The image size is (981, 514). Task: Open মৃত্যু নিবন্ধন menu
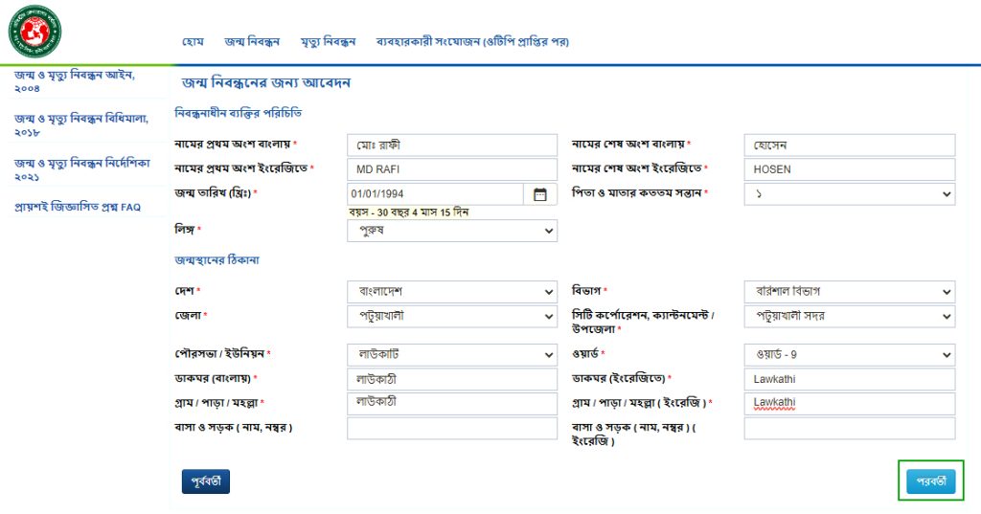tap(328, 42)
